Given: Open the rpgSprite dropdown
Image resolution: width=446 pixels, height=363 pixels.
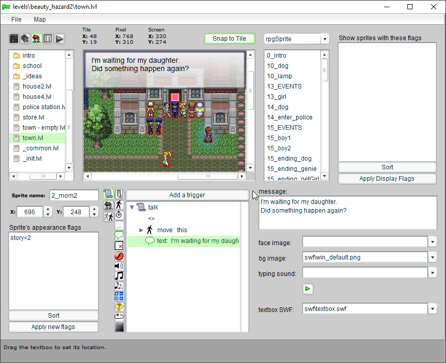Looking at the screenshot, I should tap(324, 39).
